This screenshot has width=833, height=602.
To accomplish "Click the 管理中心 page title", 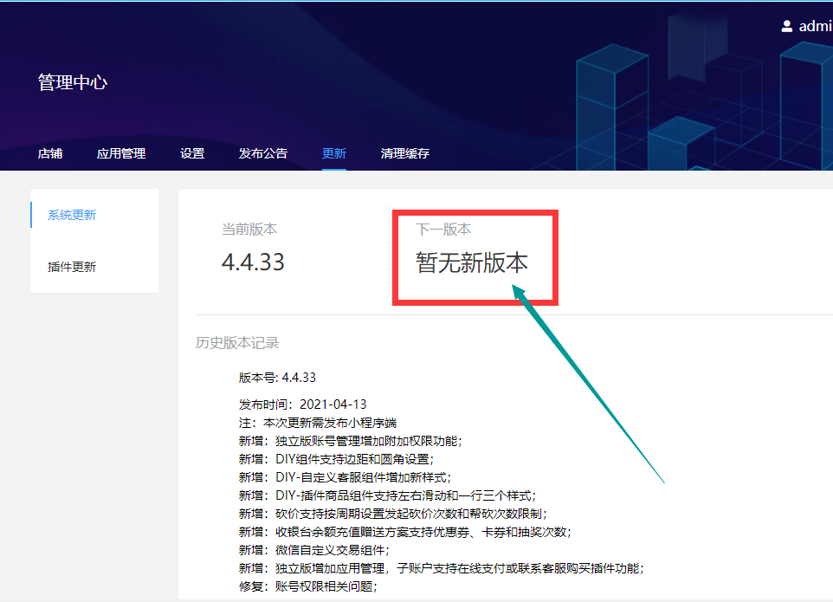I will click(73, 83).
